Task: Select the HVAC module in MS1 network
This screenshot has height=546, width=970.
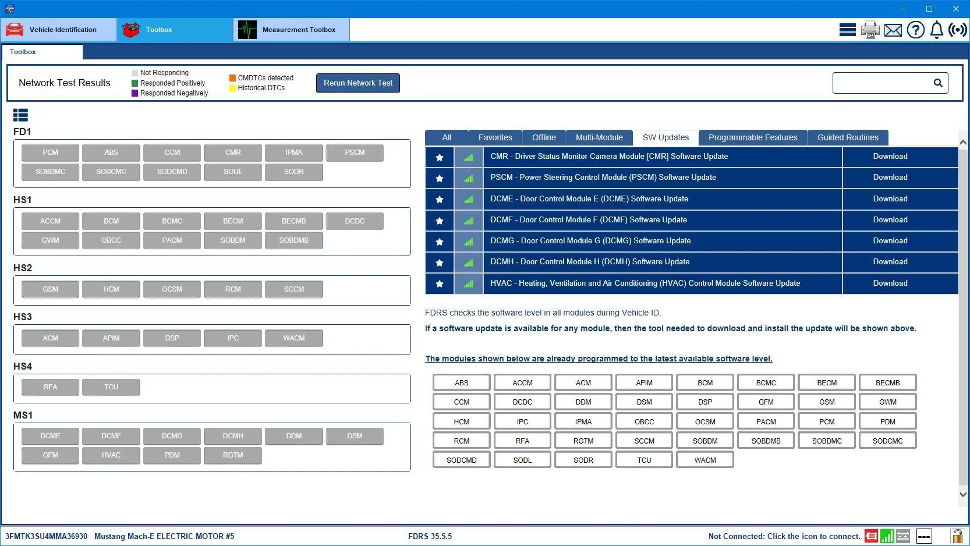Action: click(x=111, y=455)
